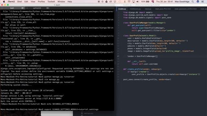
Task: Click the 'vim manage.py' terminal command
Action: tap(52, 80)
